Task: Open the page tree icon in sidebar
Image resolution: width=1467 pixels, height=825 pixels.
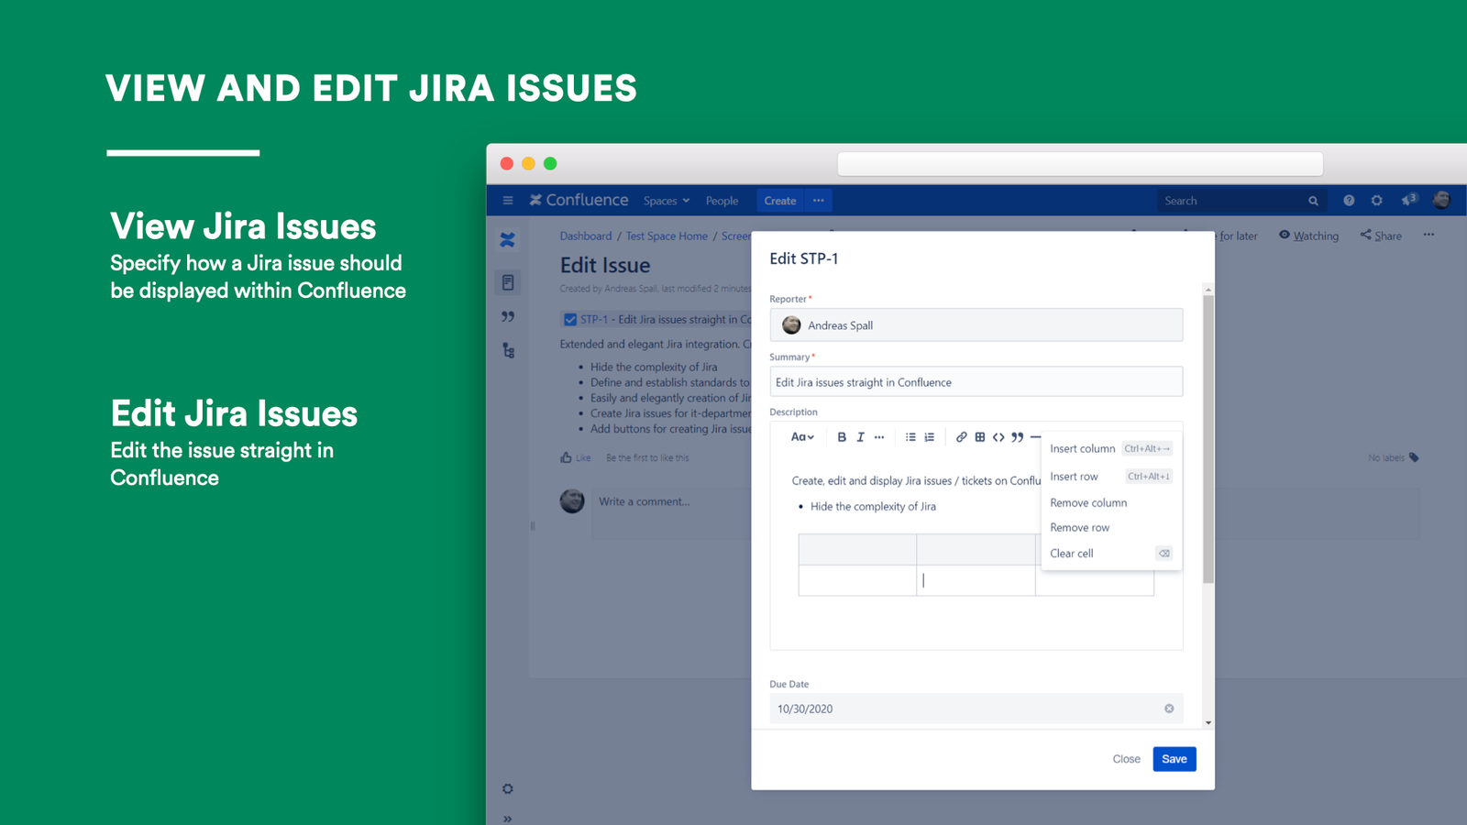Action: [x=508, y=350]
